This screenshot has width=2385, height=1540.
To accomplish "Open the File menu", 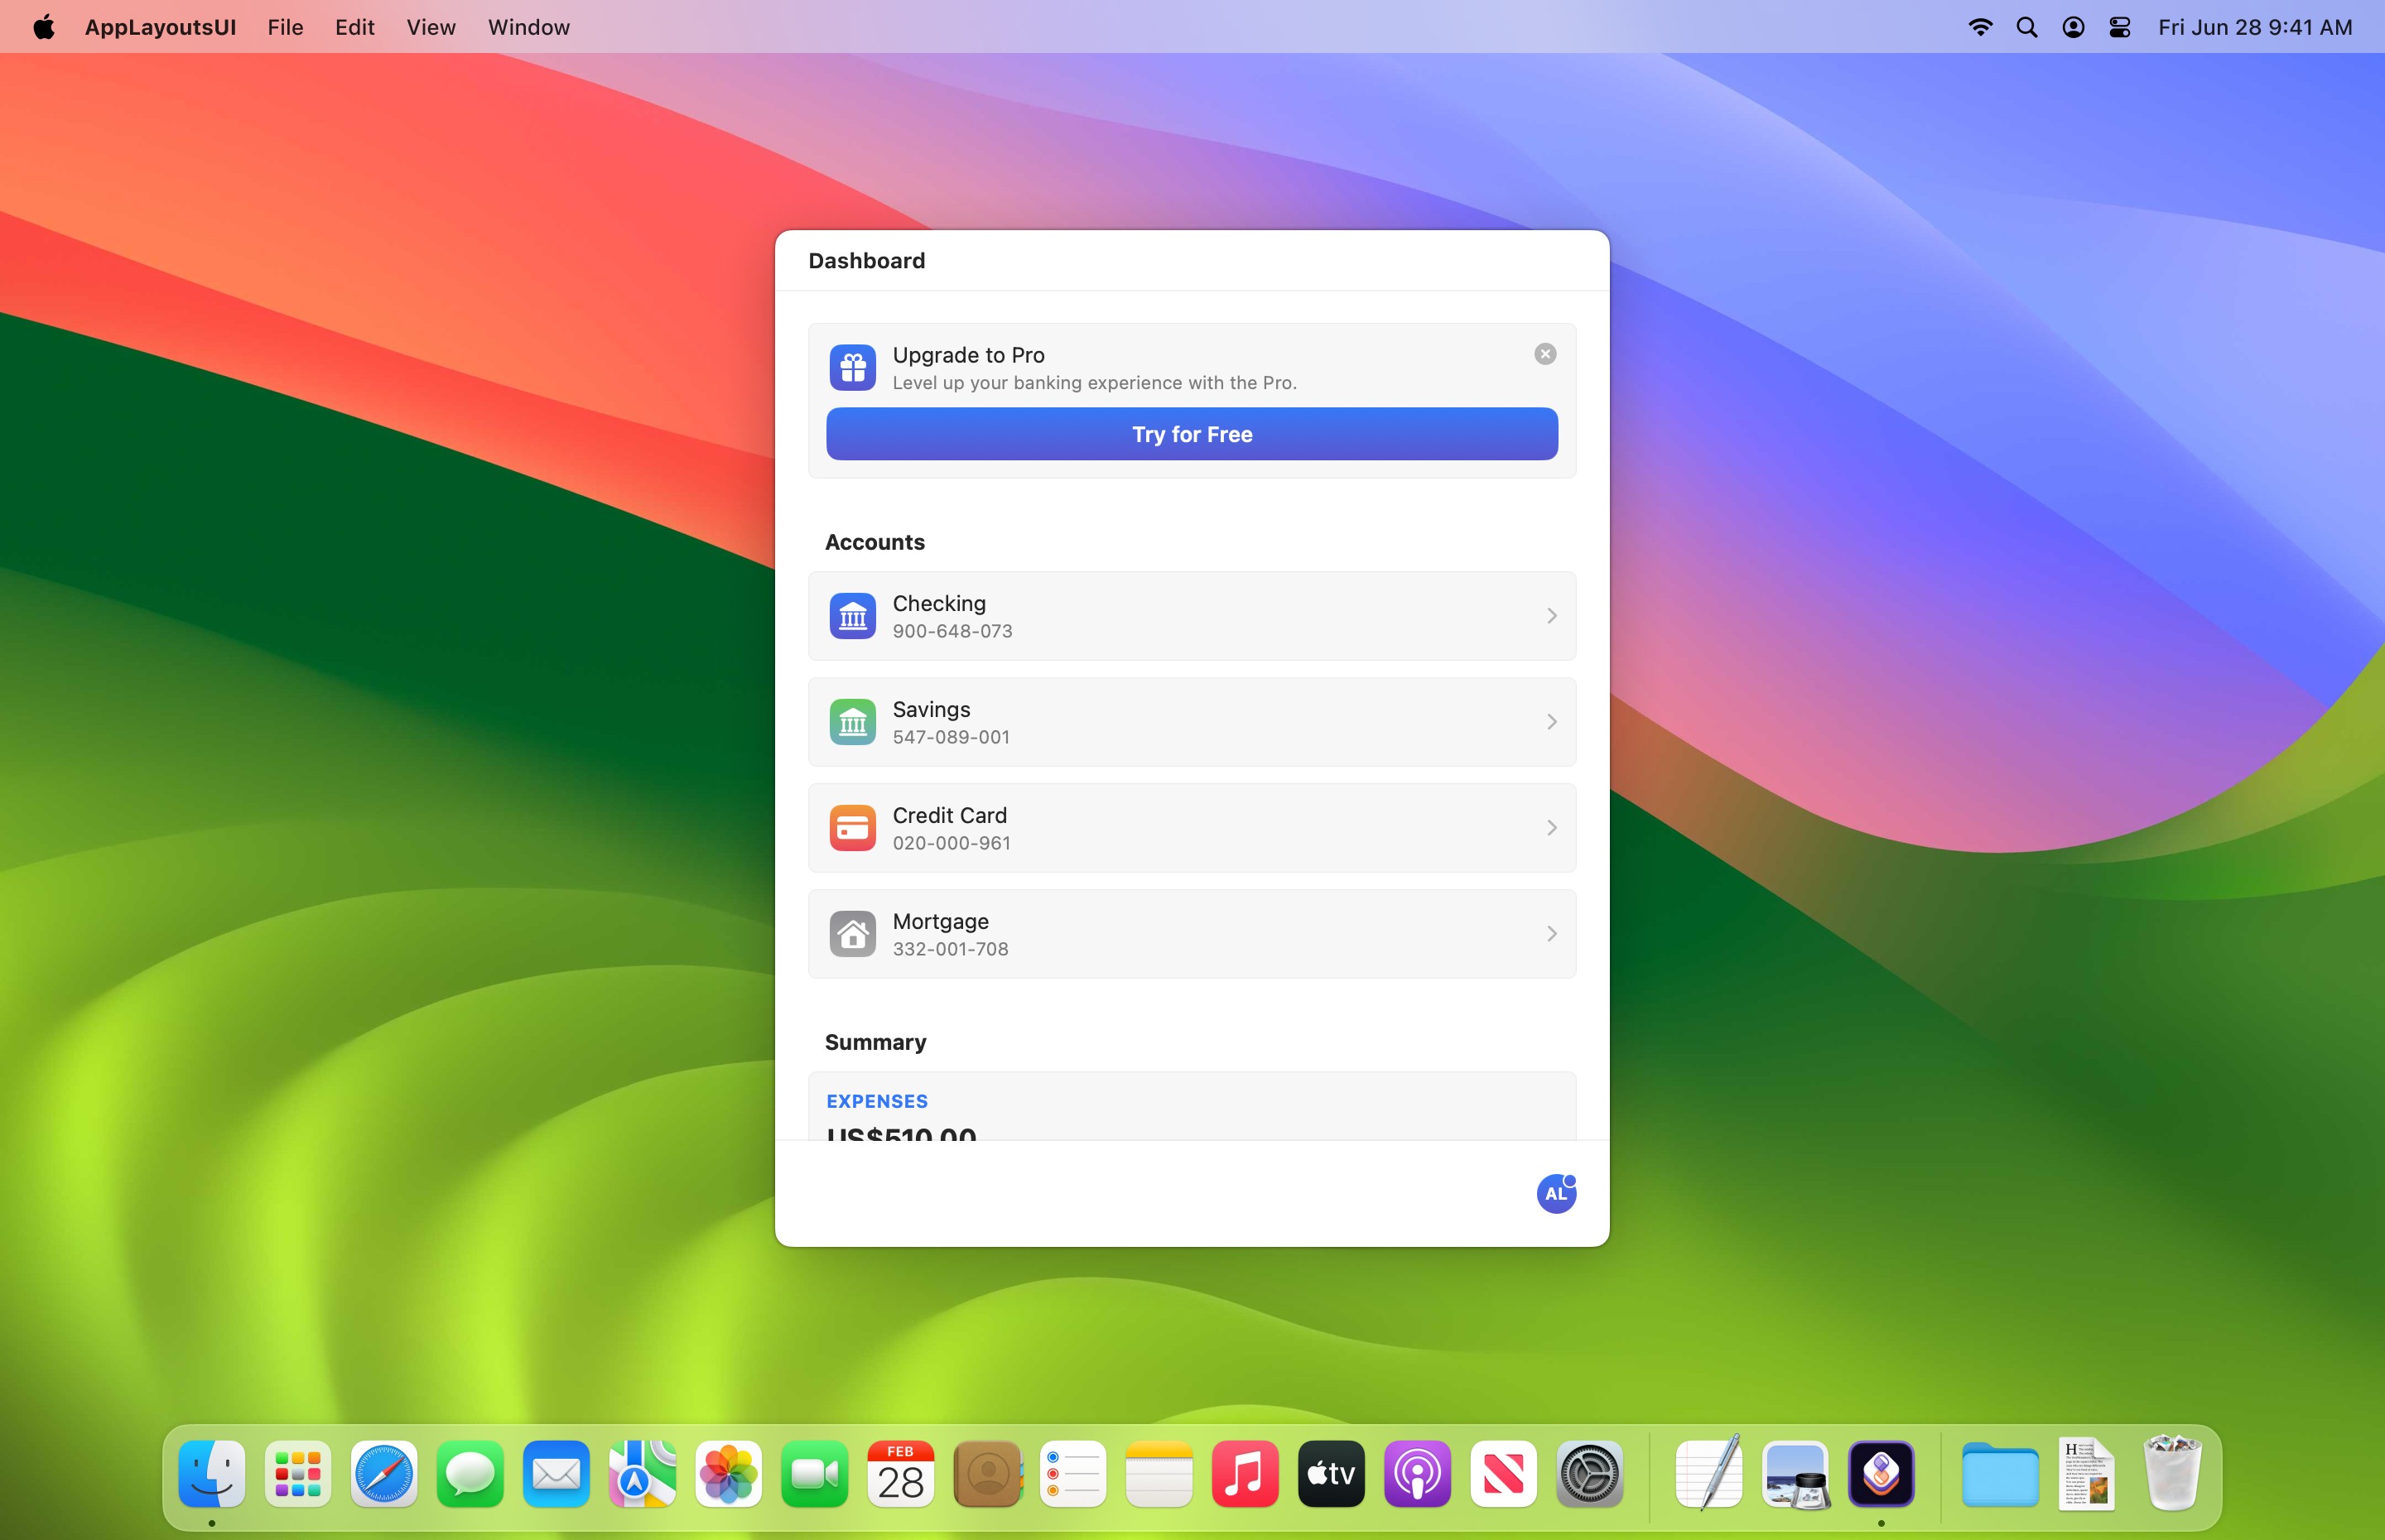I will pos(285,27).
